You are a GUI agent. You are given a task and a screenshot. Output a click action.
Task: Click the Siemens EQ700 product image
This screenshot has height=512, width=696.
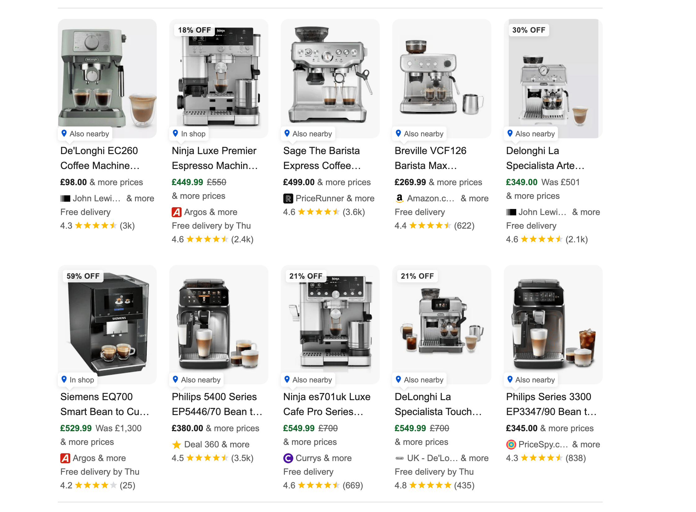(107, 324)
